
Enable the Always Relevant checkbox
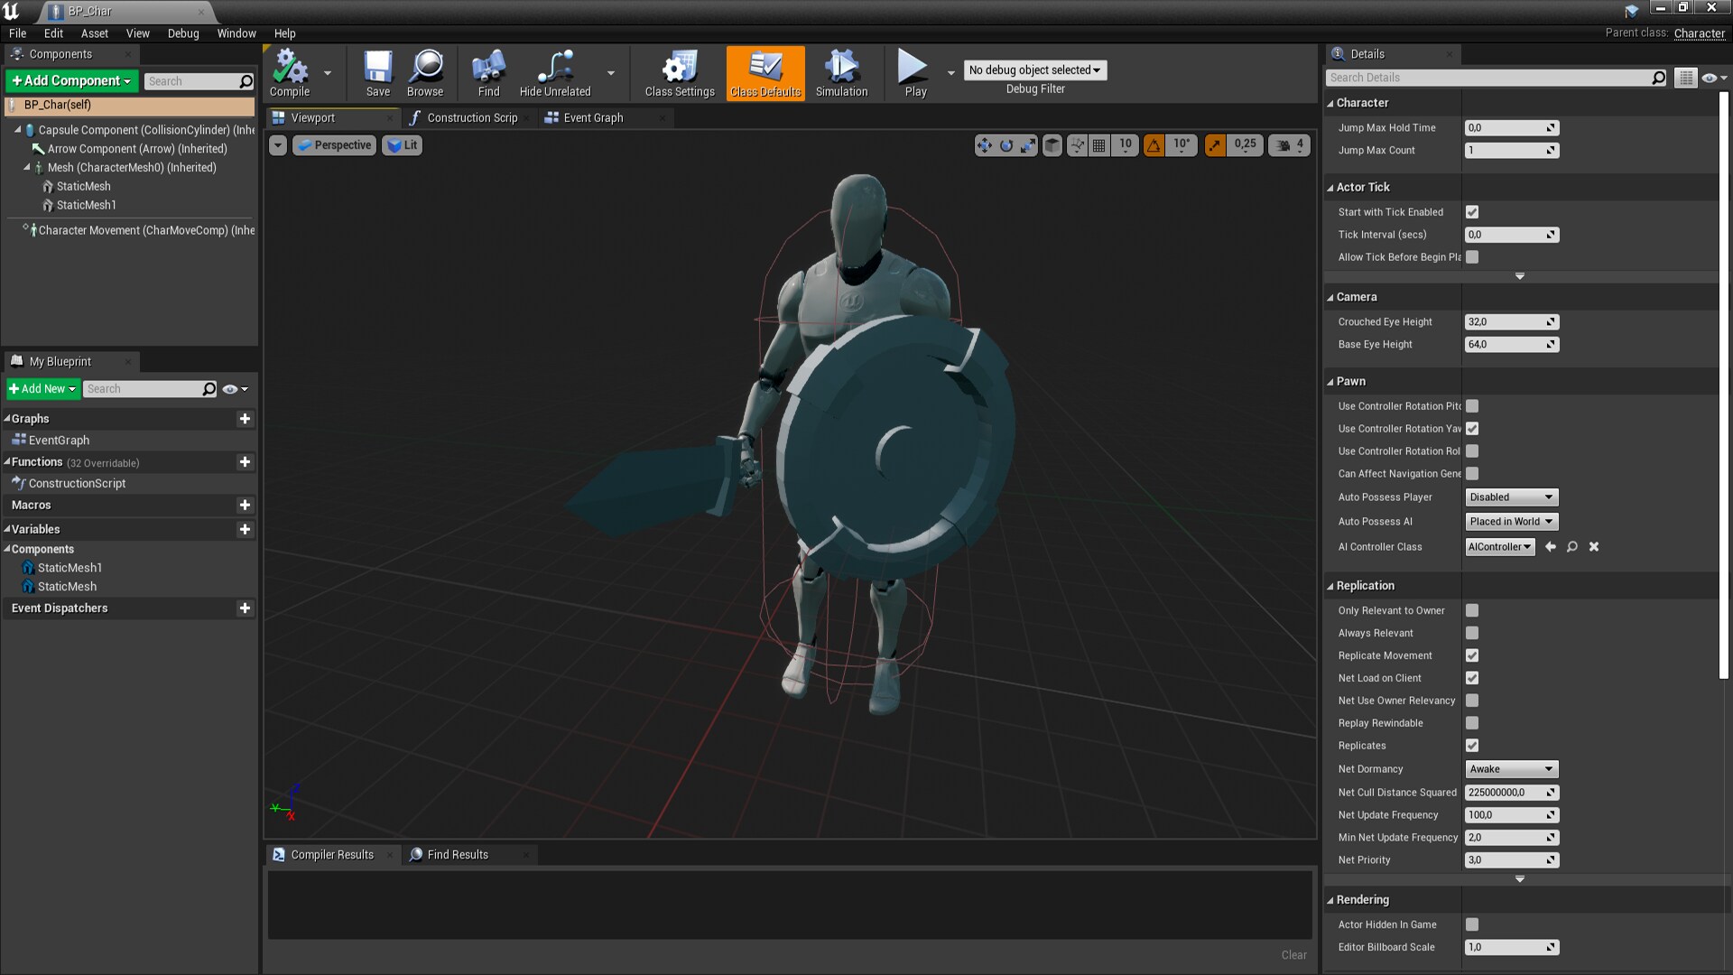click(1472, 633)
